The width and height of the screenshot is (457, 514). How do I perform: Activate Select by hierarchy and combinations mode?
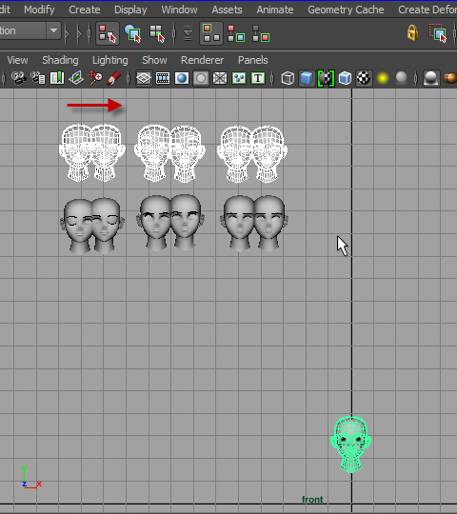108,33
